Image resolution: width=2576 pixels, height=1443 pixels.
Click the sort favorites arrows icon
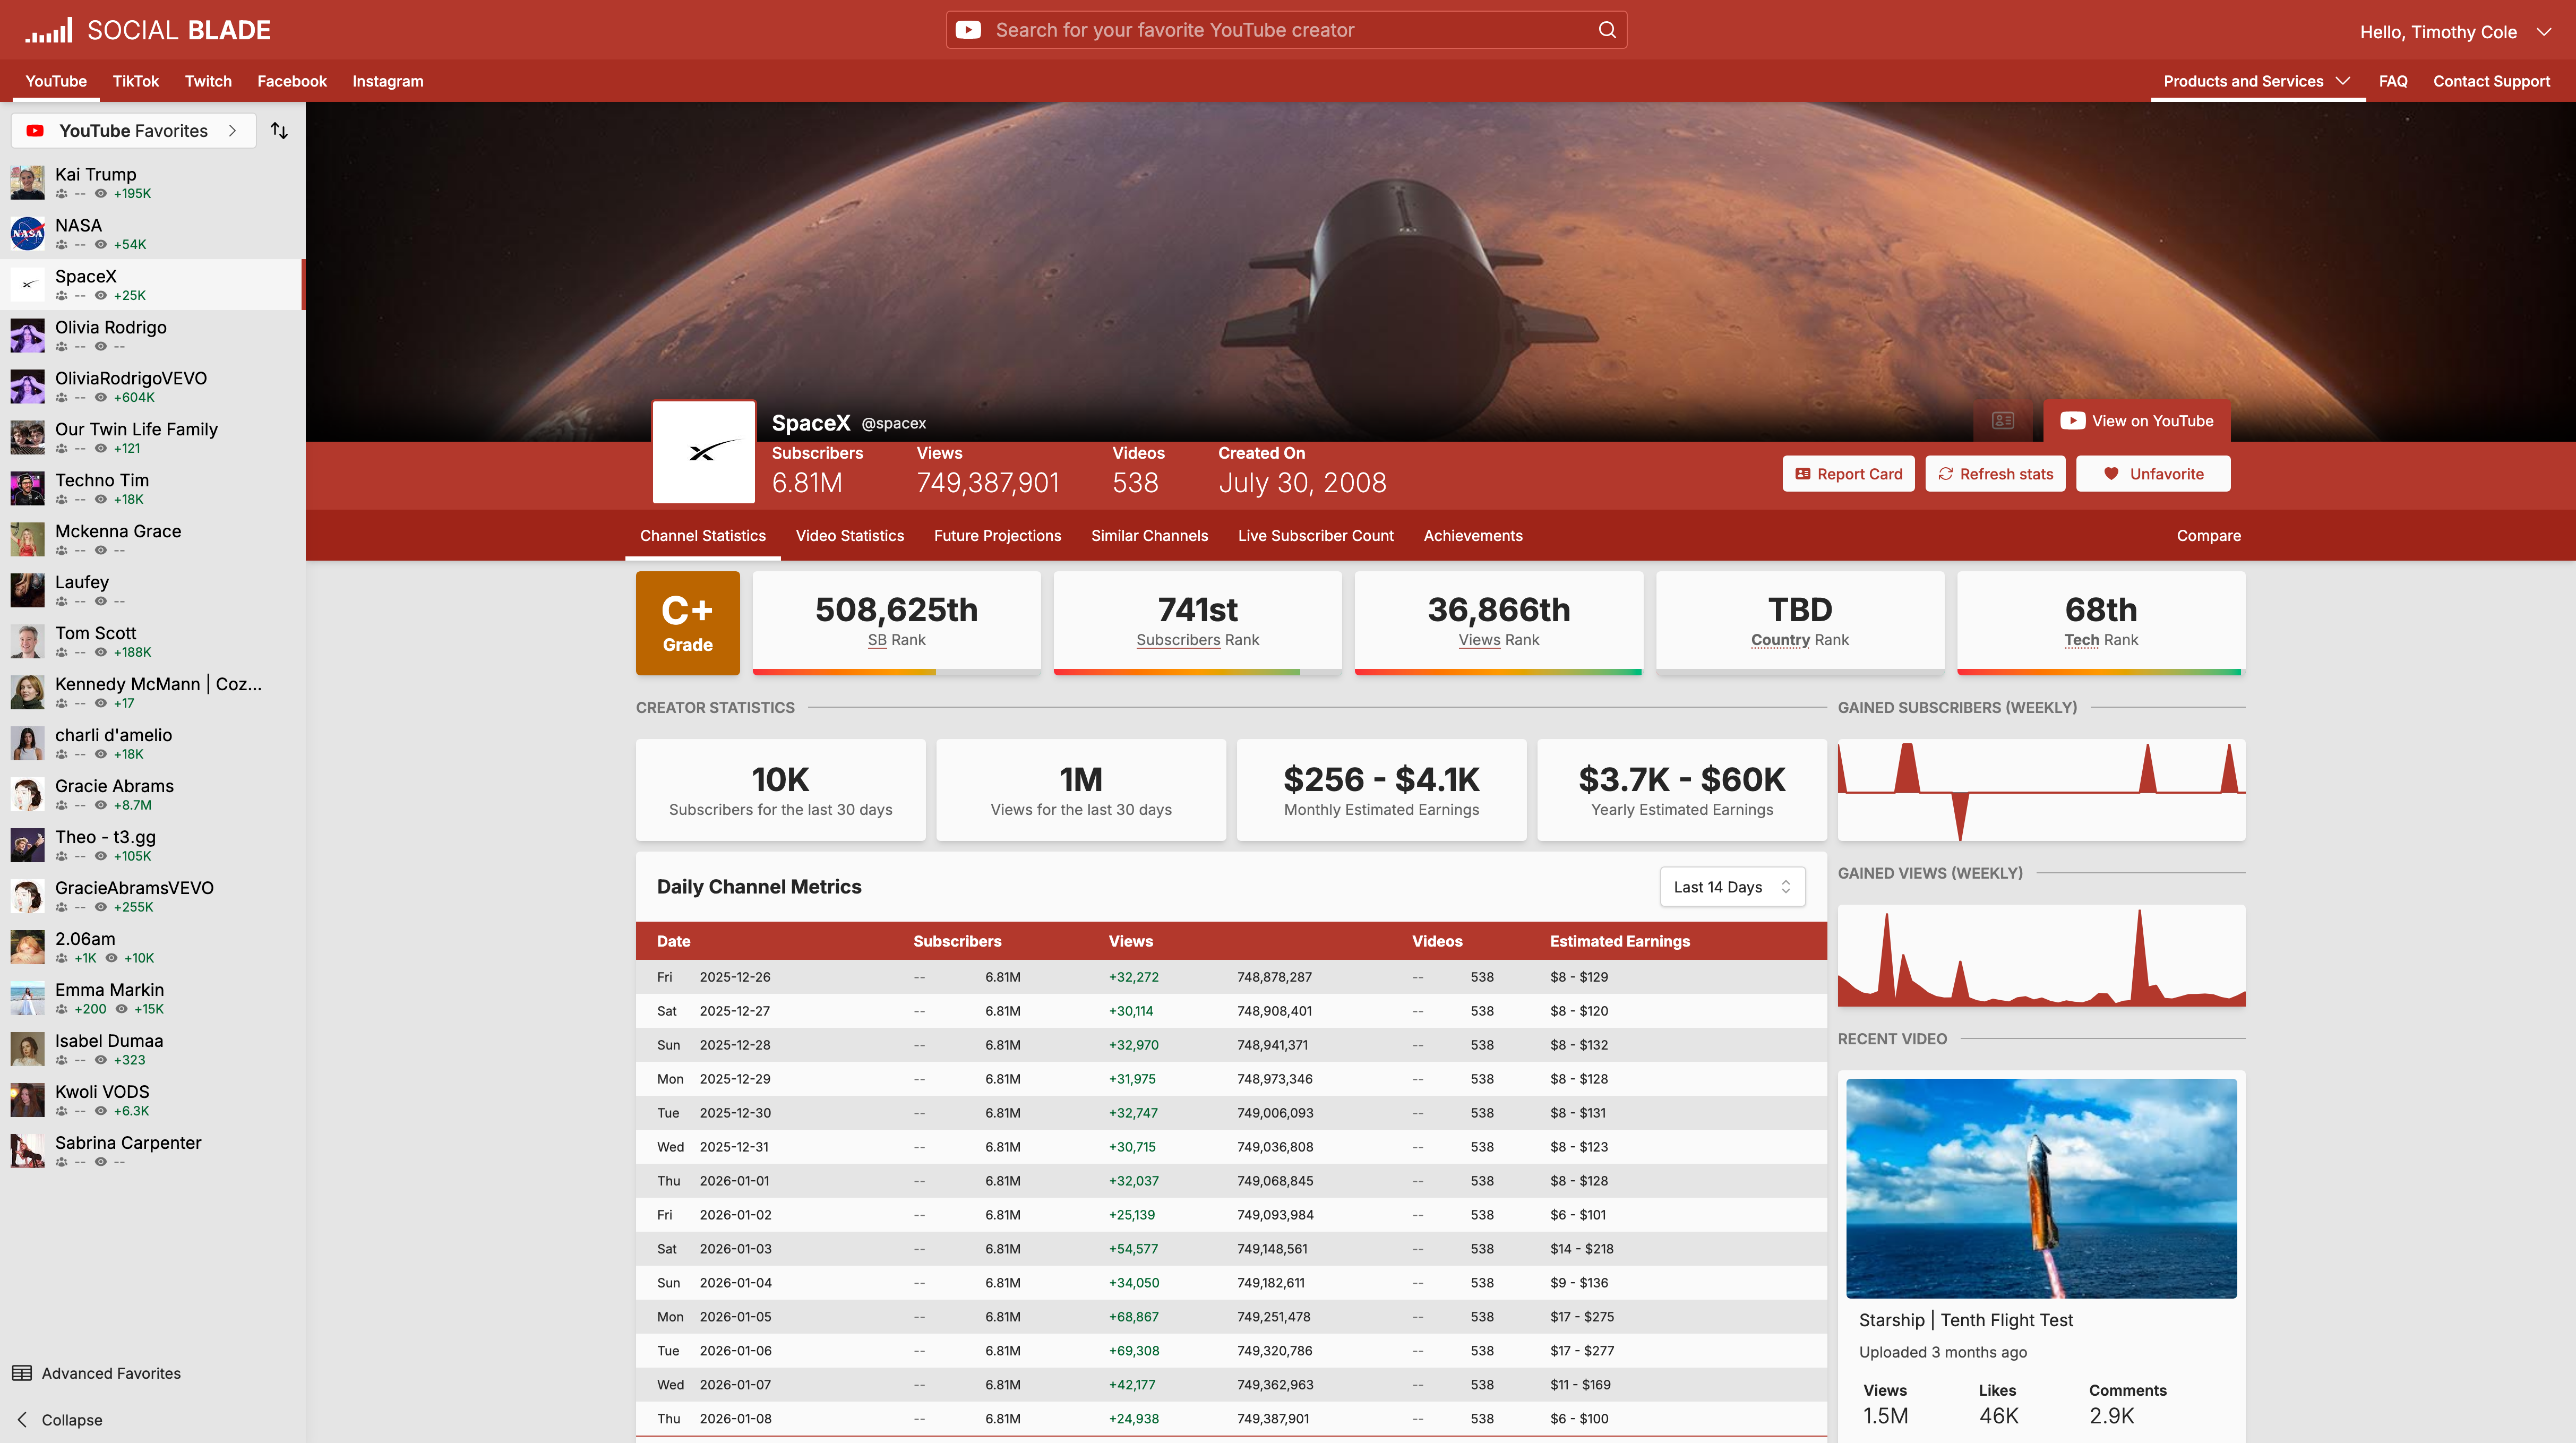coord(280,131)
